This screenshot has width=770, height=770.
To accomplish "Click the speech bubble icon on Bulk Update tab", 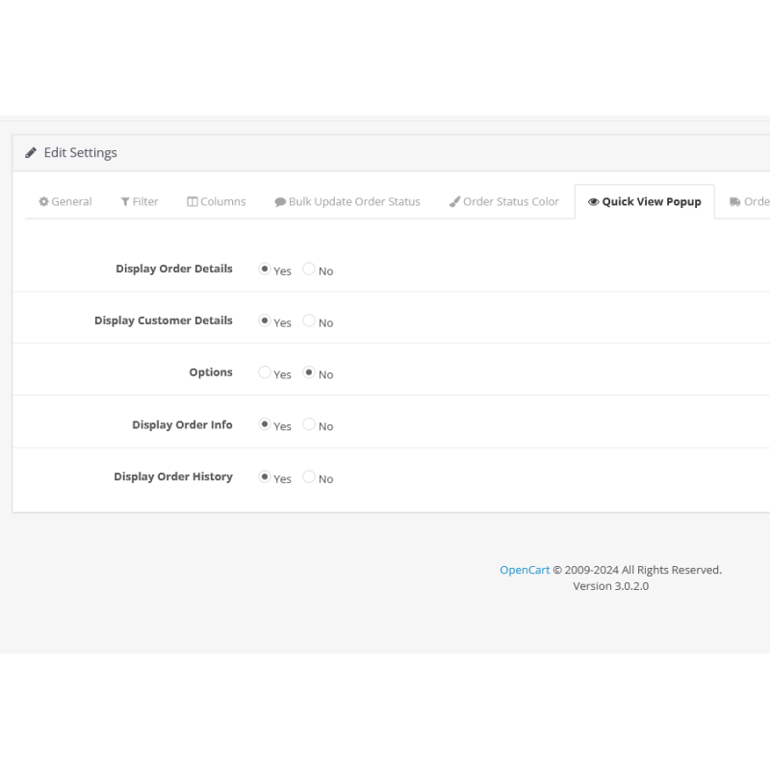I will point(280,201).
